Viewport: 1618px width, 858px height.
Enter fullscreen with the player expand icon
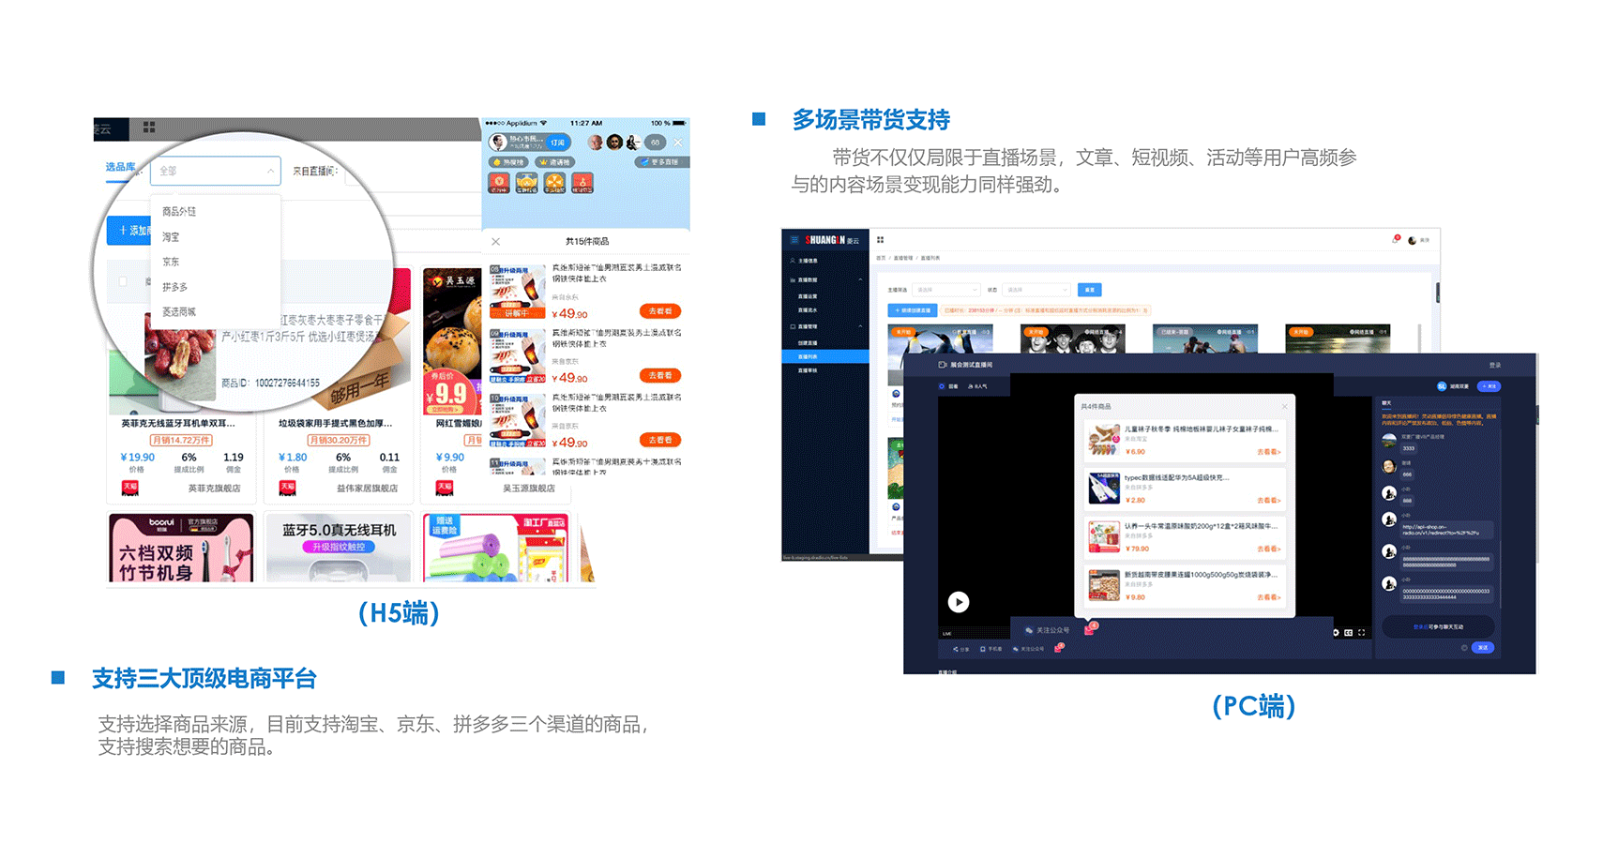pos(1362,633)
